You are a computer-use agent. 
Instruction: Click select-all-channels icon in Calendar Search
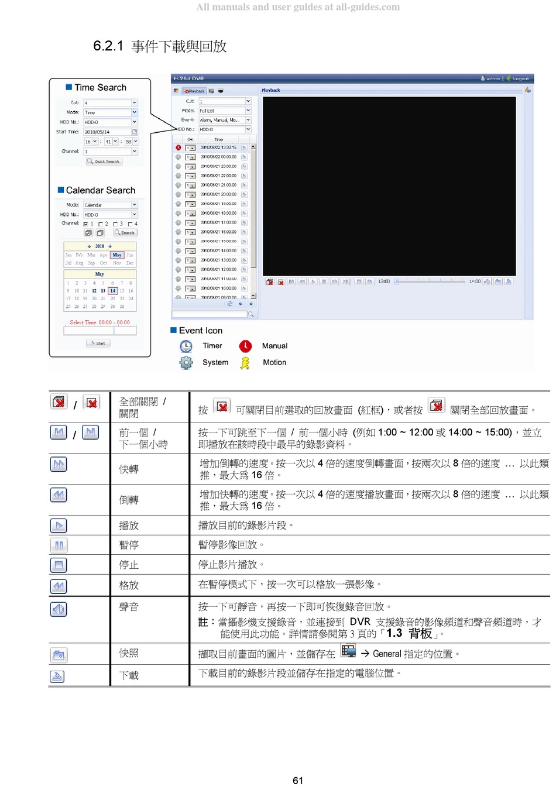click(x=88, y=232)
